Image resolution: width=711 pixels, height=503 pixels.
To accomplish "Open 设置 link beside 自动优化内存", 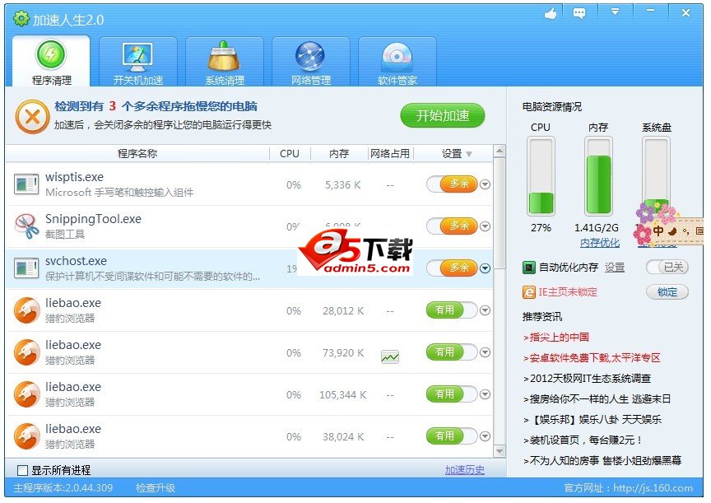I will point(615,268).
